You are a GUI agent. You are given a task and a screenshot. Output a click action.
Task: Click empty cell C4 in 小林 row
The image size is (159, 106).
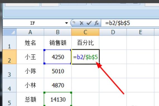(x=85, y=85)
